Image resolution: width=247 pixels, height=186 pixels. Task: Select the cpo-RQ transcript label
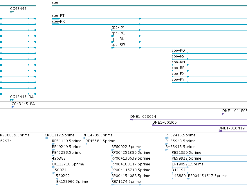pyautogui.click(x=118, y=33)
